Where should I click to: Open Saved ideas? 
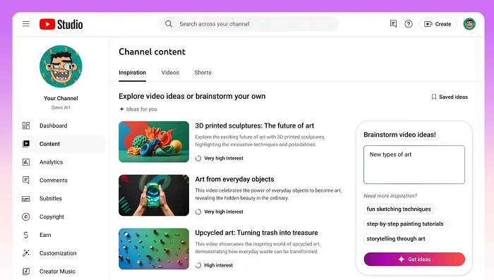450,97
